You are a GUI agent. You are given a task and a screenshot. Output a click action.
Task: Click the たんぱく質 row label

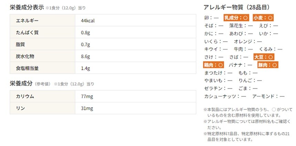[28, 33]
